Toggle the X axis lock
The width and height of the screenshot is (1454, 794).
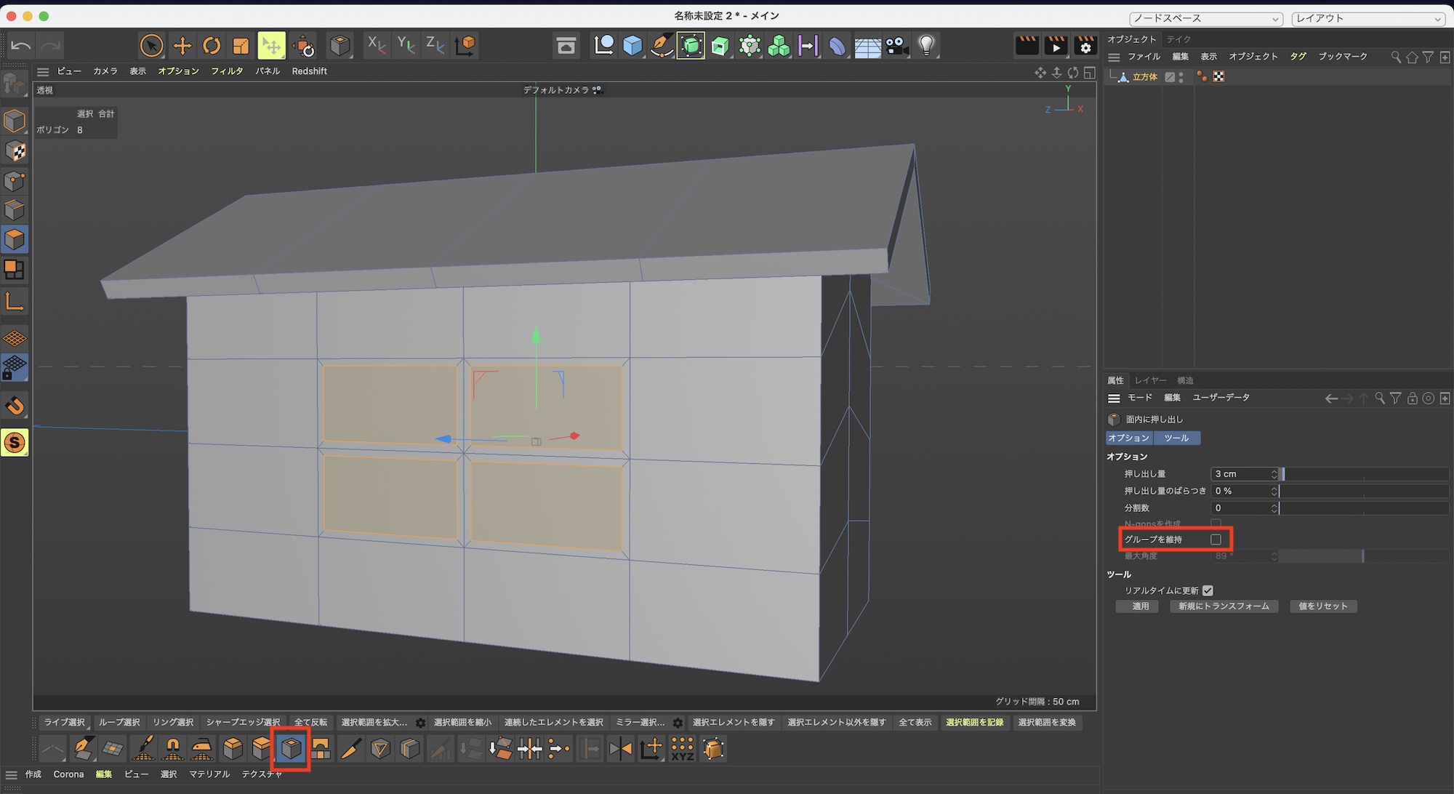click(x=376, y=46)
